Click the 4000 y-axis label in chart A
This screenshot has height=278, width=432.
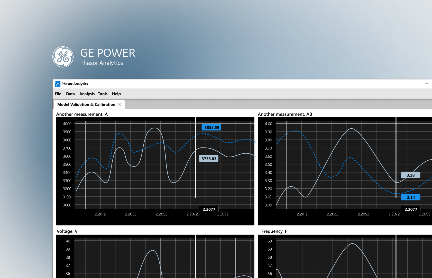pyautogui.click(x=67, y=124)
